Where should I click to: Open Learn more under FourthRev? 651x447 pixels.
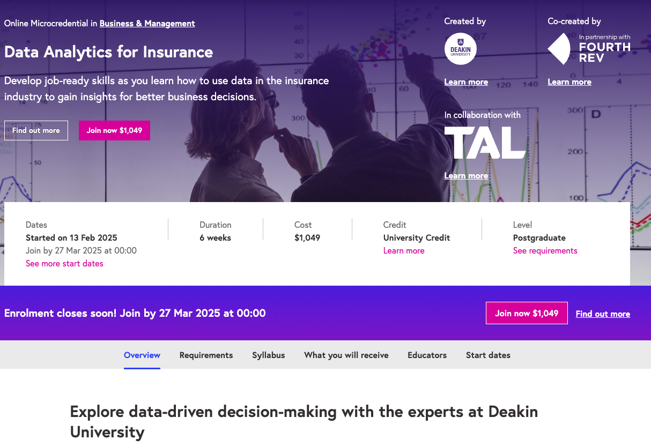(569, 82)
